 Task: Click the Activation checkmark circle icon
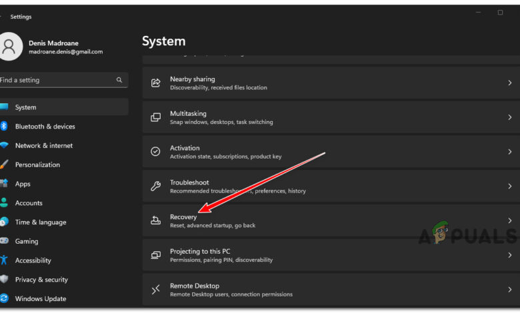pyautogui.click(x=155, y=152)
